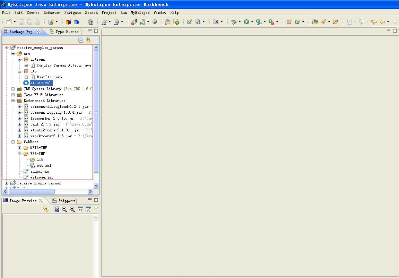Open the Refactor menu
This screenshot has width=399, height=278.
pyautogui.click(x=52, y=12)
